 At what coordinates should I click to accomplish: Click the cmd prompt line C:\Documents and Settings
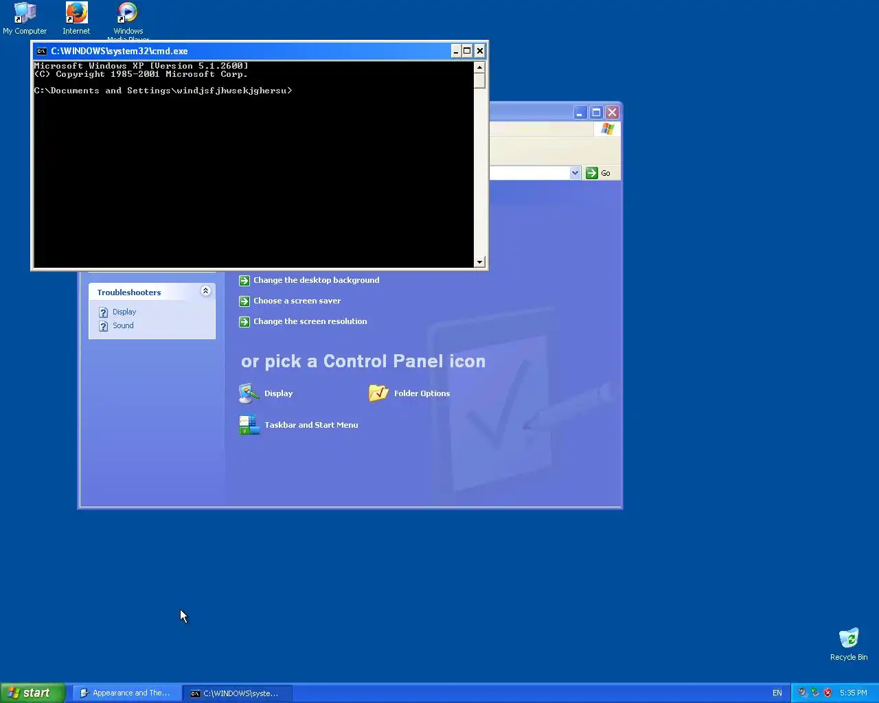[163, 91]
